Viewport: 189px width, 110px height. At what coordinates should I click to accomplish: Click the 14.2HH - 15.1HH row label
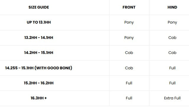[x=39, y=53]
